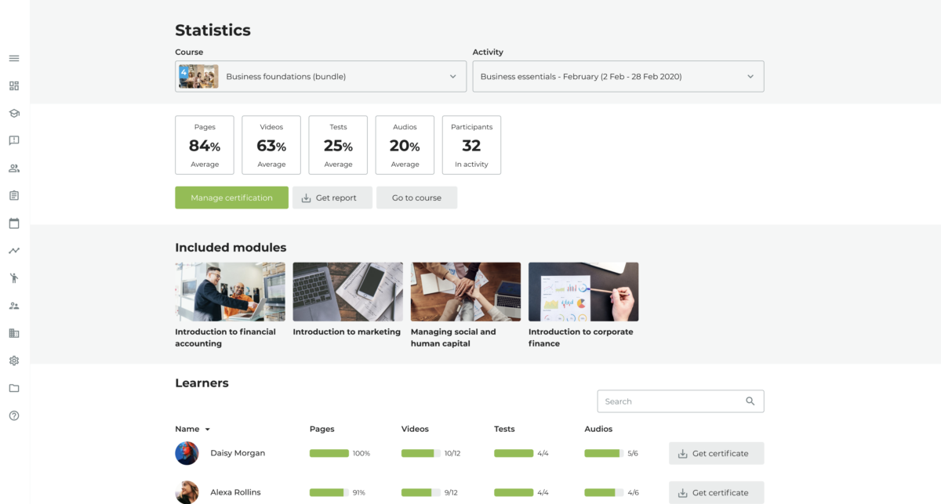This screenshot has height=504, width=941.
Task: Sort learners by Name column arrow
Action: [208, 430]
